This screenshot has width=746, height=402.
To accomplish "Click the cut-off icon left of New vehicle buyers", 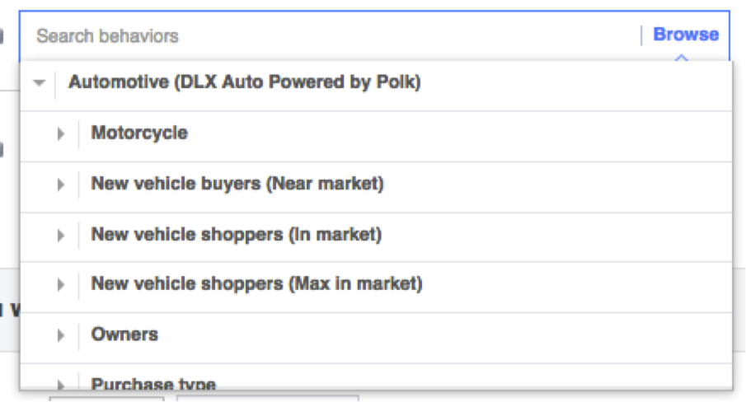I will tap(2, 150).
